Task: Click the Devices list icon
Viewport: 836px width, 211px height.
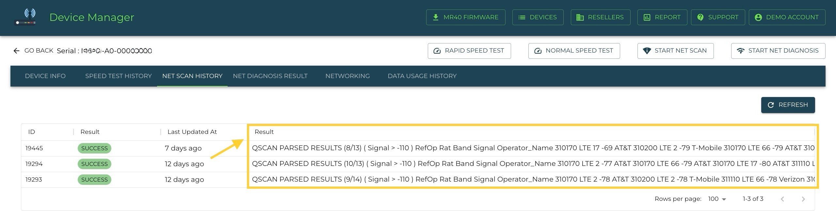Action: tap(522, 17)
